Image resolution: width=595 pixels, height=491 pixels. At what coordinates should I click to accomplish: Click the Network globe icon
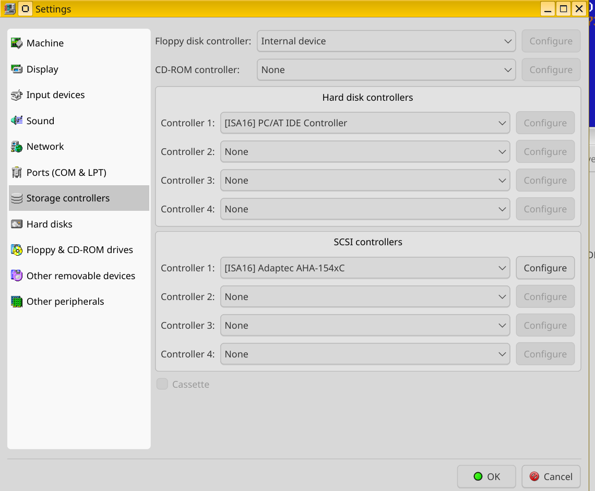click(x=17, y=147)
